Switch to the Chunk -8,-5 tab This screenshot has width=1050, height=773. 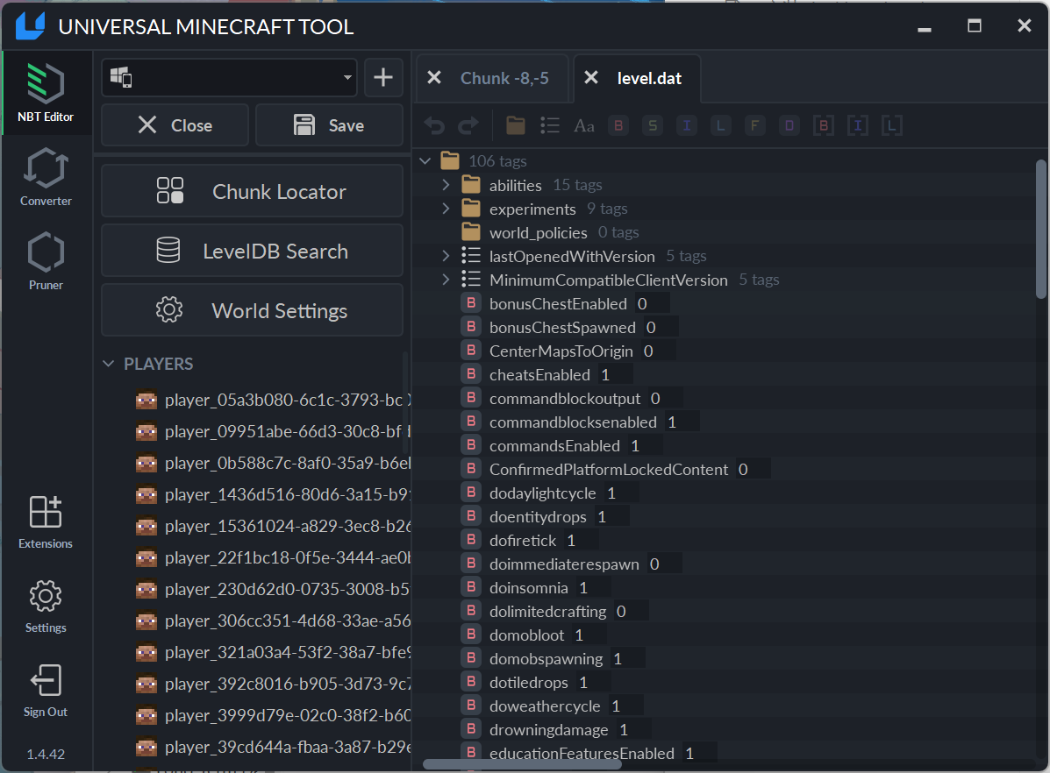(504, 78)
